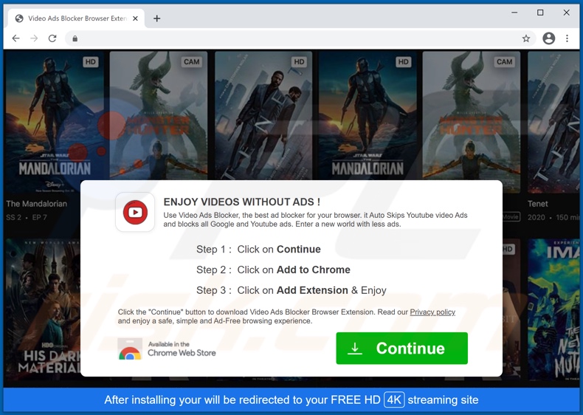583x415 pixels.
Task: Select the Video Ads Blocker Browser Extension tab
Action: (x=76, y=18)
